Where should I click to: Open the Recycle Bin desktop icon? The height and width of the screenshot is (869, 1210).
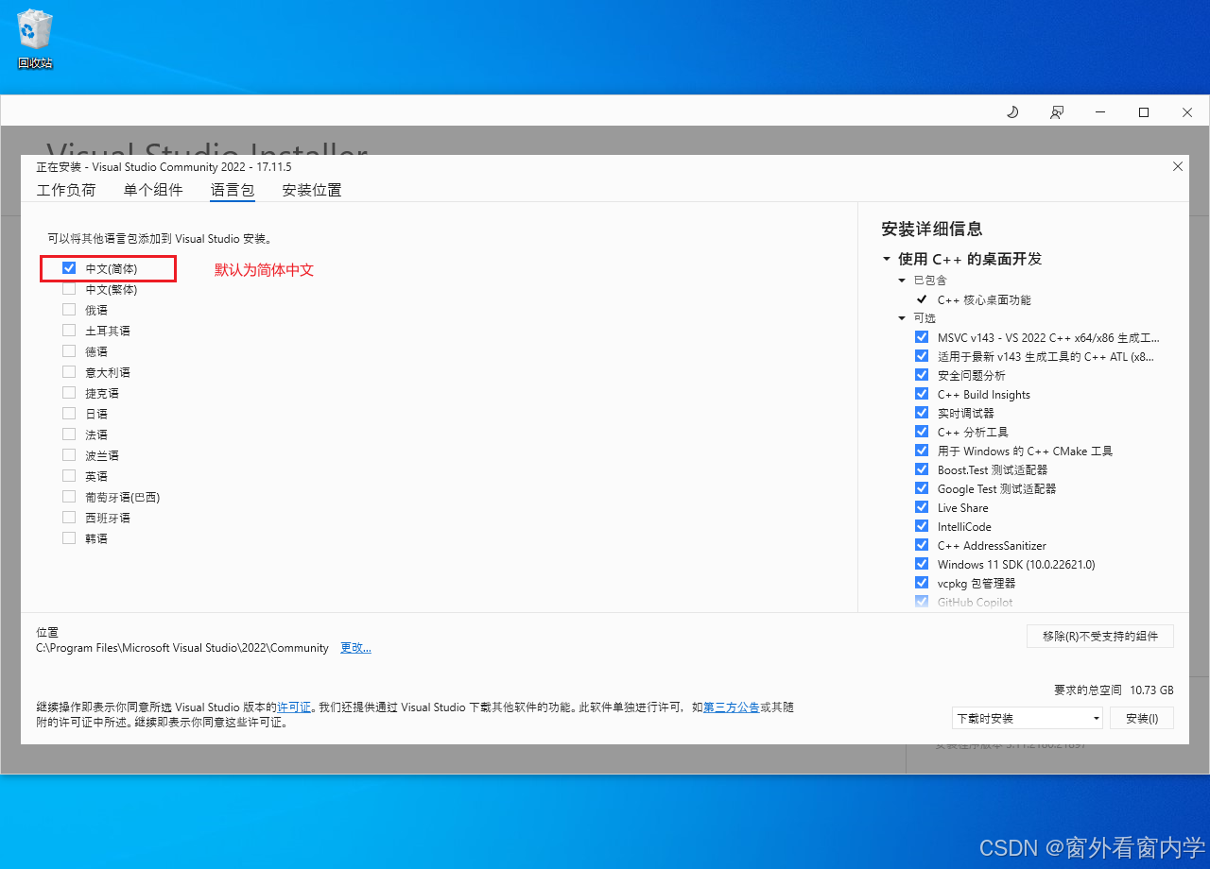(35, 40)
